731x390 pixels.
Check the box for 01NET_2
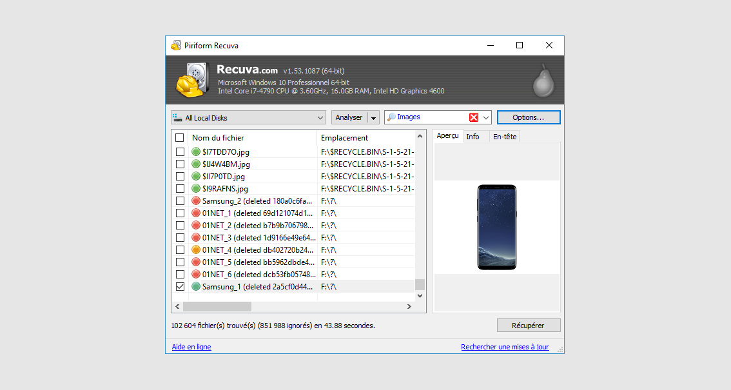tap(180, 225)
